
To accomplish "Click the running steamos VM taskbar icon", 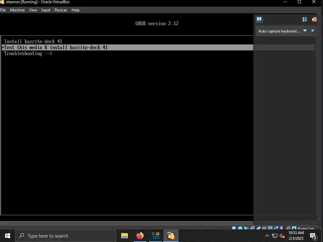I will click(x=171, y=236).
